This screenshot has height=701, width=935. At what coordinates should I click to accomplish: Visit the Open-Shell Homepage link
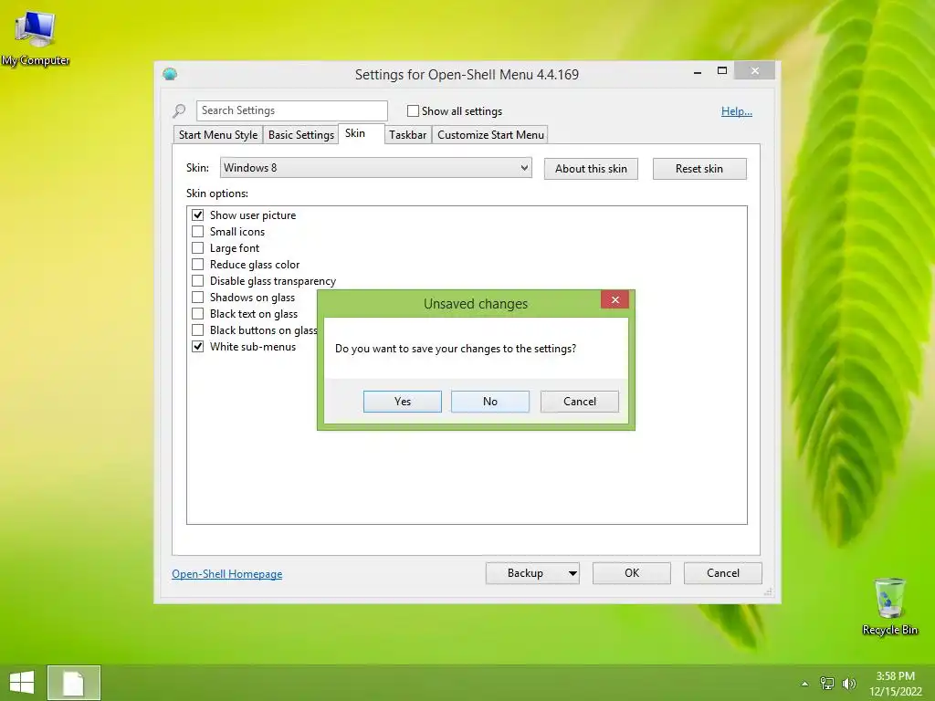tap(227, 574)
